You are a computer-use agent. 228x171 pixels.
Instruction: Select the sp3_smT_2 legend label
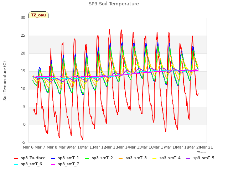pyautogui.click(x=102, y=158)
